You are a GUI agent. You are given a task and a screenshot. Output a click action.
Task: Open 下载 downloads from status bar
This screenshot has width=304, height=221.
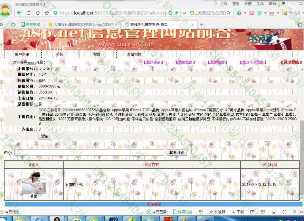(x=238, y=212)
